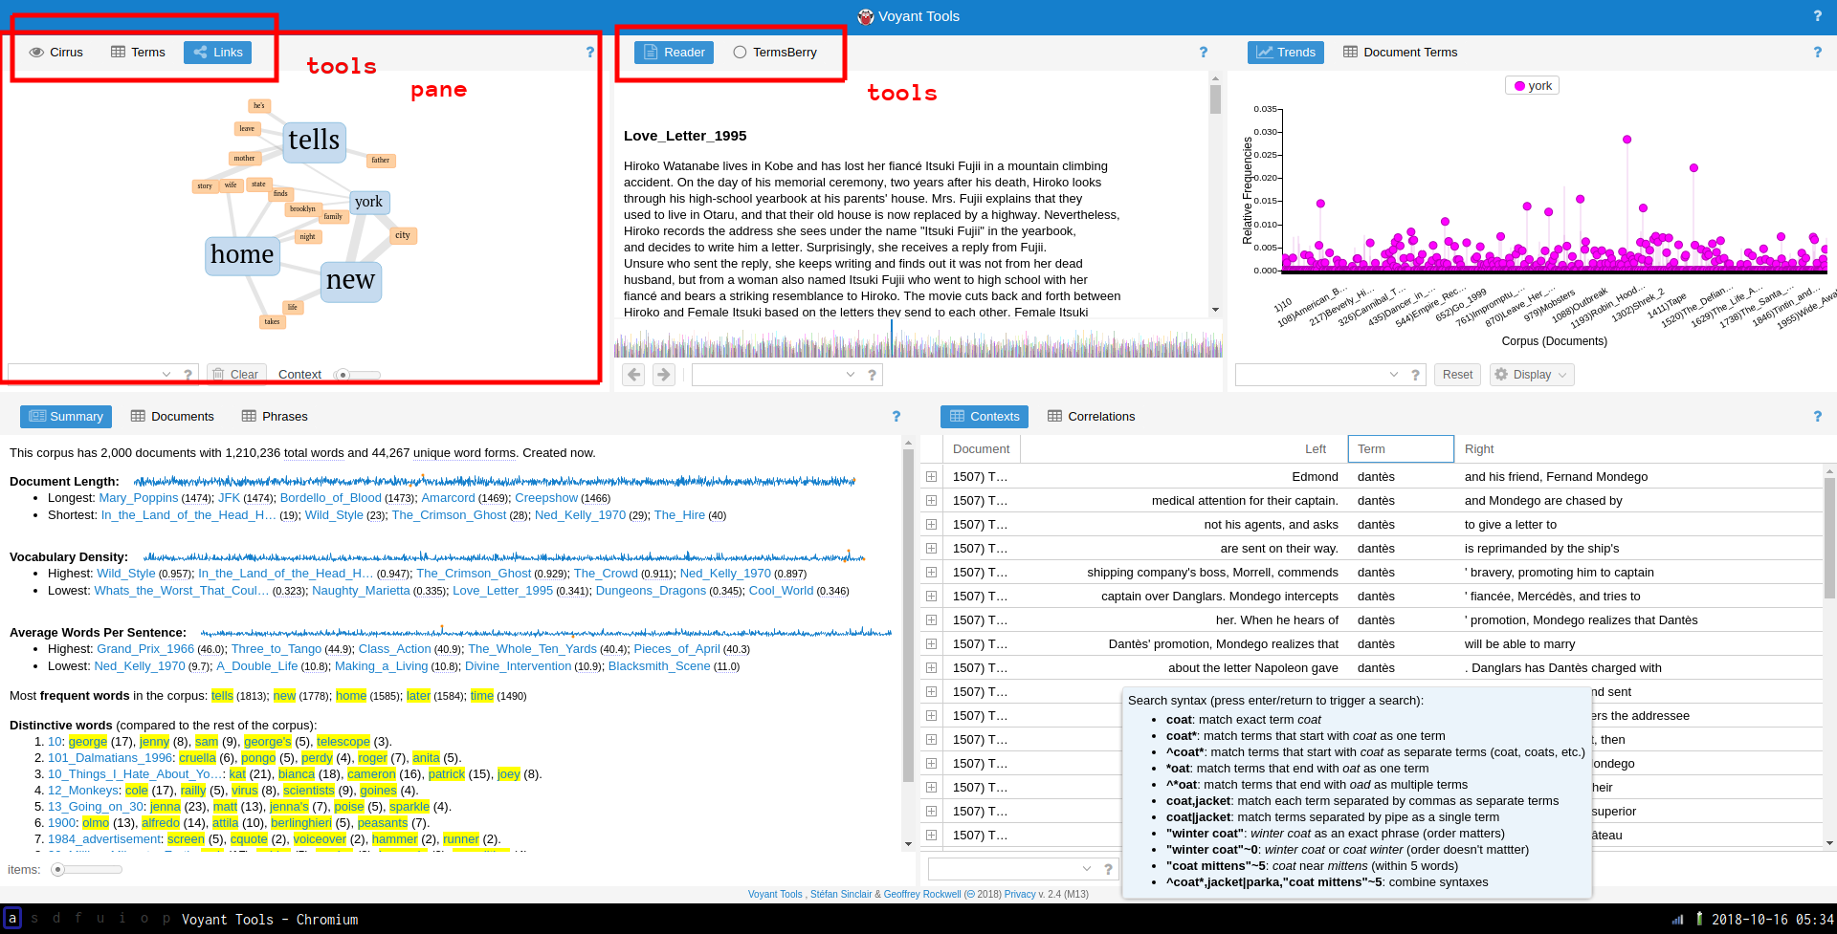The image size is (1837, 934).
Task: Open the Love_Letter_1995 link in Summary
Action: pos(503,591)
